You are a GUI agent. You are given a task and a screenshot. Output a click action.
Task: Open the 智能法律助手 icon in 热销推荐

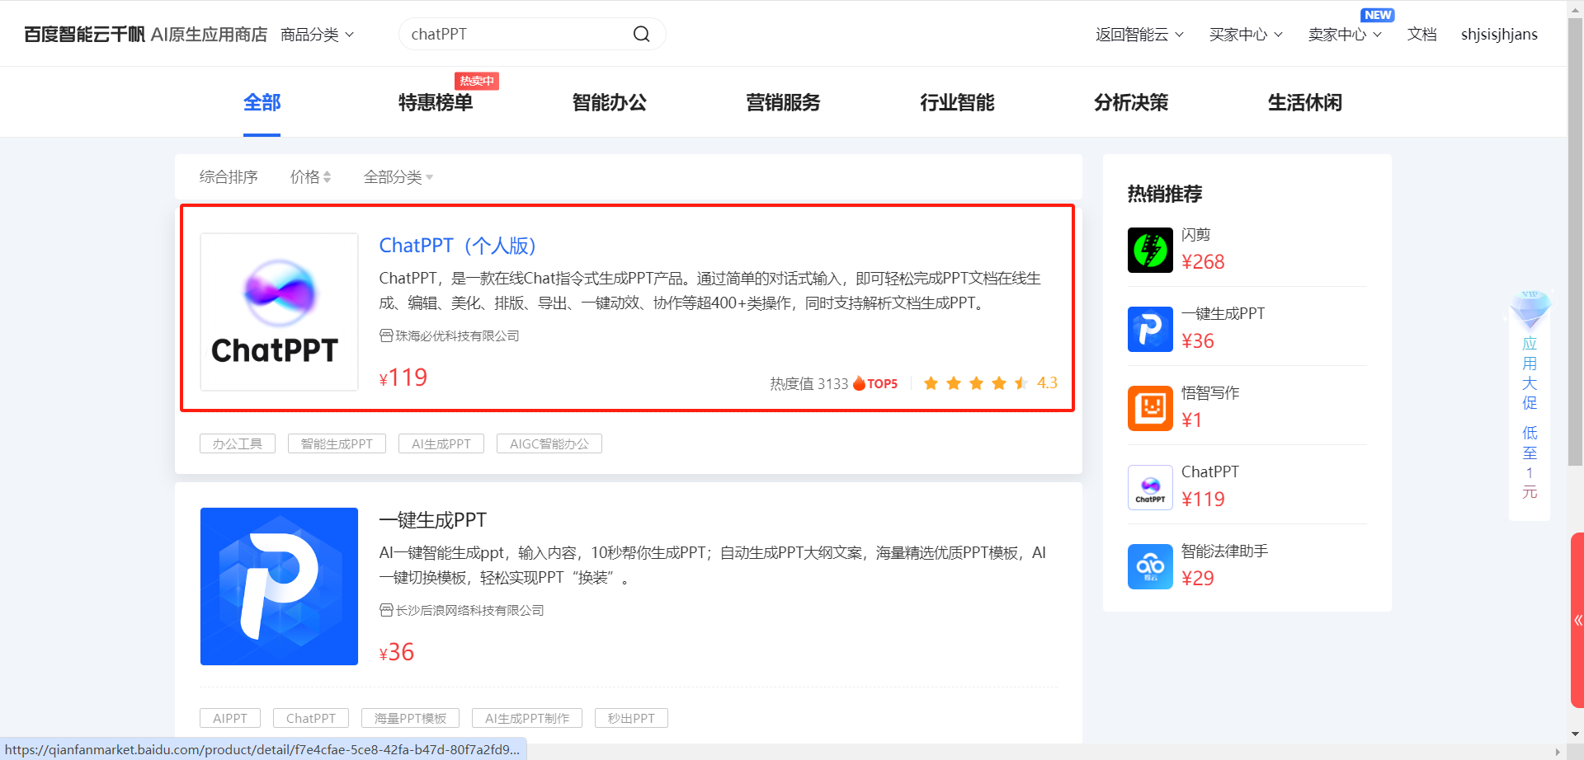tap(1150, 566)
